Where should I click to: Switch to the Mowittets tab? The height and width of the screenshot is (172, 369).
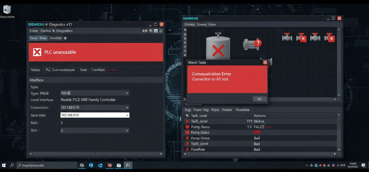(x=243, y=110)
